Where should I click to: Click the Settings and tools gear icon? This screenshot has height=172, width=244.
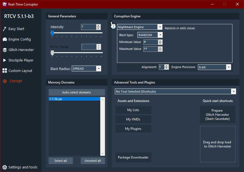pyautogui.click(x=5, y=167)
